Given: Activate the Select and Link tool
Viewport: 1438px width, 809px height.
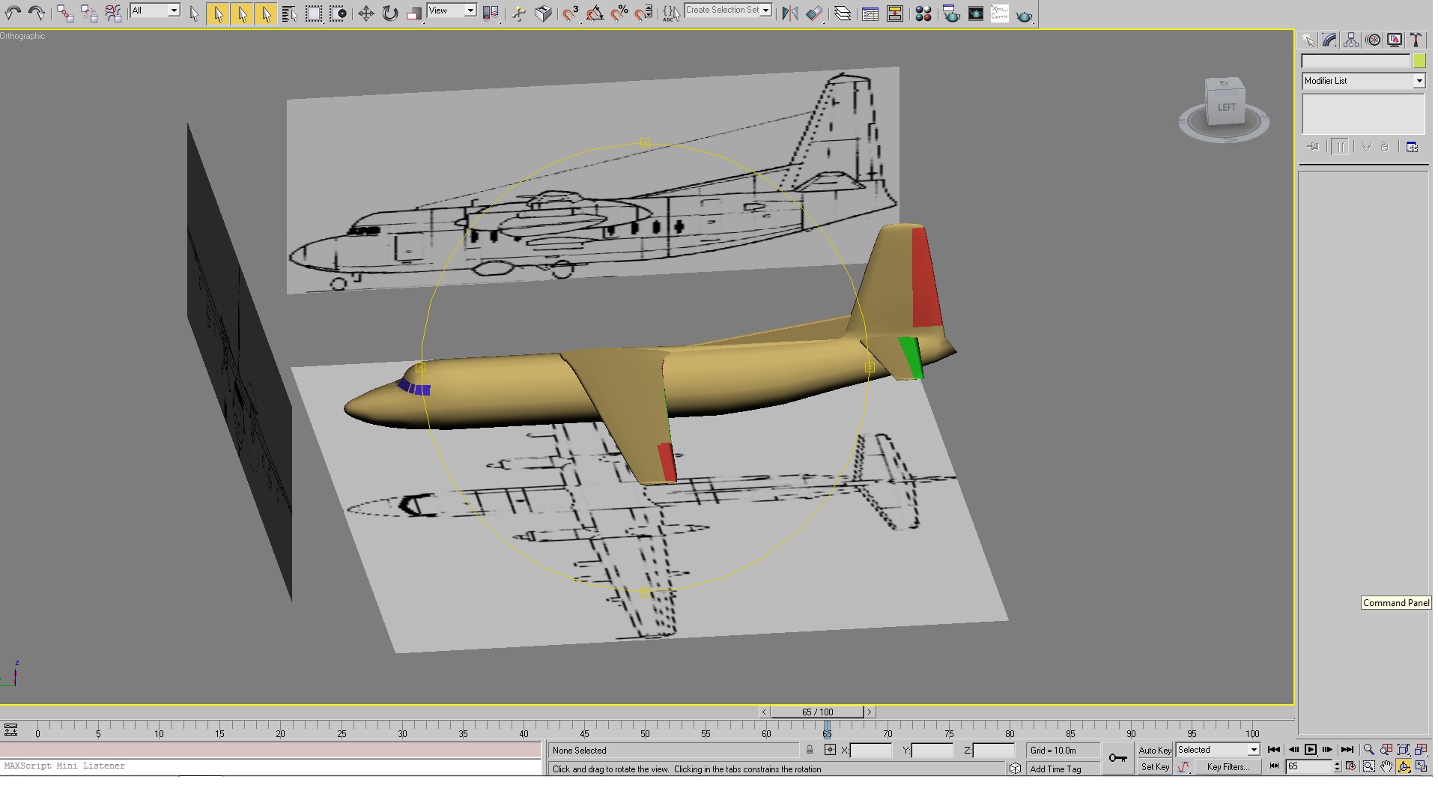Looking at the screenshot, I should click(64, 13).
